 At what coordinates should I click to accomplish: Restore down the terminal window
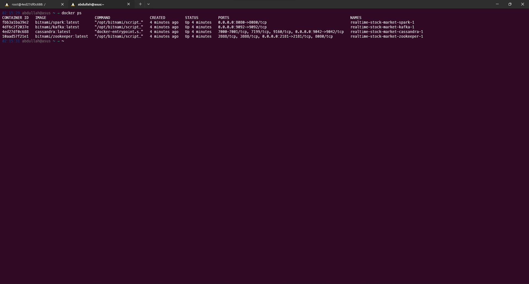tap(510, 4)
